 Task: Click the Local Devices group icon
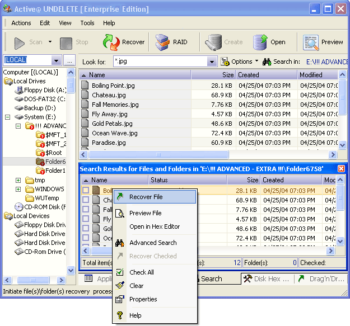point(8,216)
